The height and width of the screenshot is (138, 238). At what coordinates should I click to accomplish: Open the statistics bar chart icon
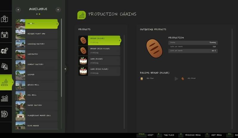4,98
